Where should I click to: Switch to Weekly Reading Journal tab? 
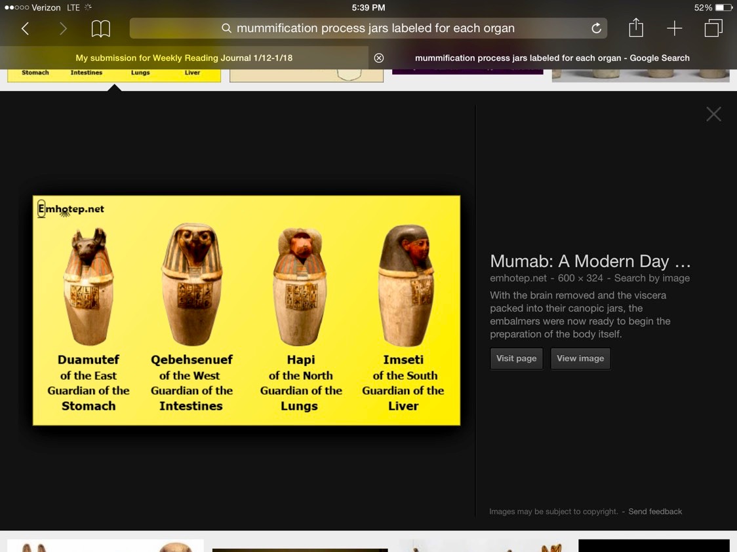(184, 58)
